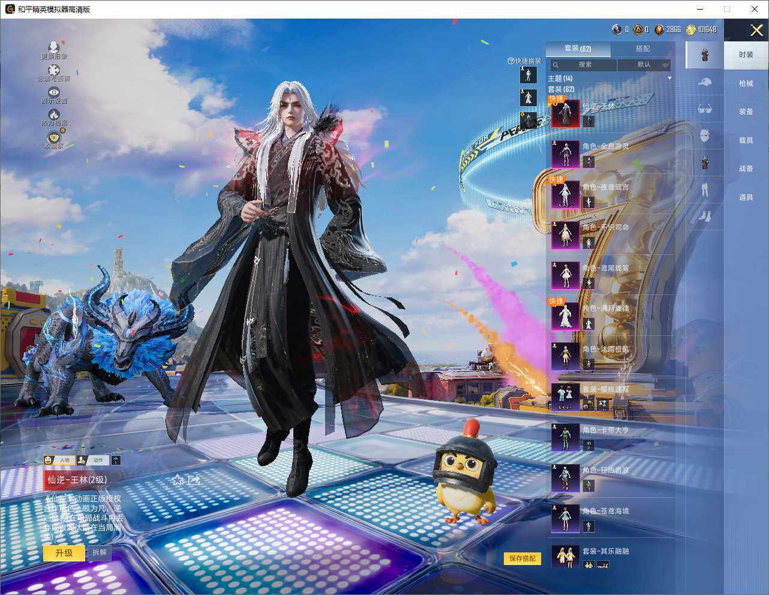The width and height of the screenshot is (769, 595).
Task: Focus the 搜索 search field
Action: 582,65
